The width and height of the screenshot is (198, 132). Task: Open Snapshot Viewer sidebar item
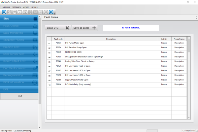click(19, 40)
